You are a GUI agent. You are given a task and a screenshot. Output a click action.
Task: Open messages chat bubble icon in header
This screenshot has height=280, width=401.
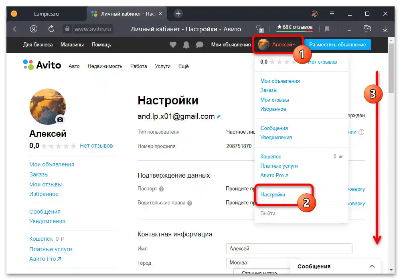coord(199,45)
